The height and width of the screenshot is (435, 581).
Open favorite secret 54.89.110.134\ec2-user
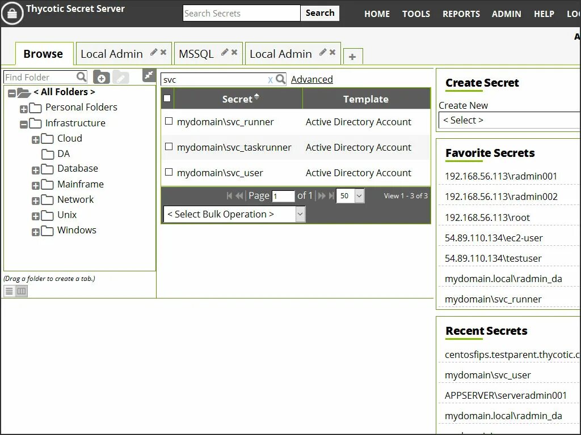click(x=494, y=238)
